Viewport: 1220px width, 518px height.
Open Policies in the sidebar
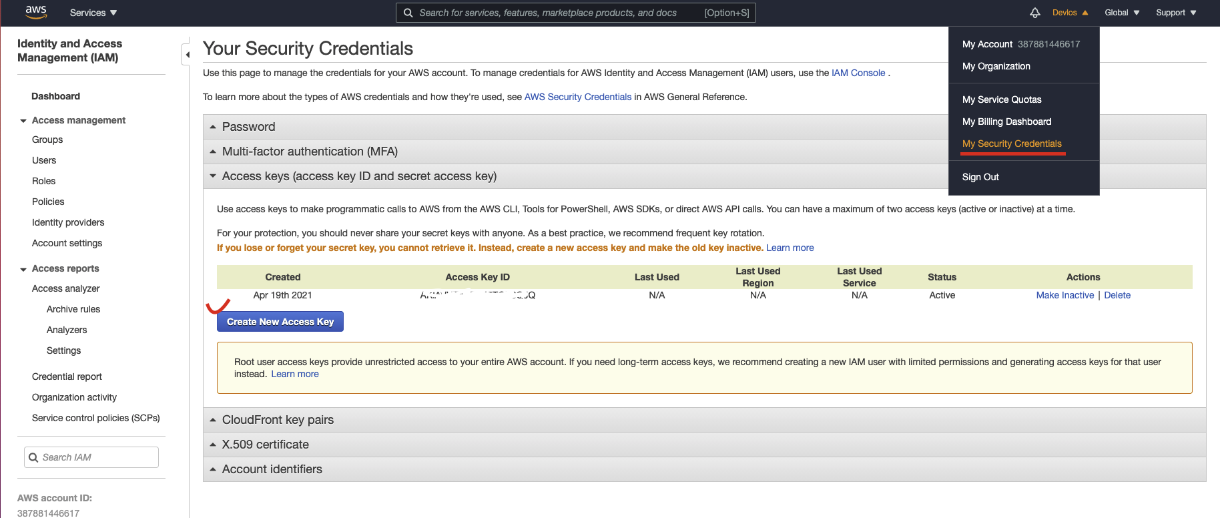(48, 202)
